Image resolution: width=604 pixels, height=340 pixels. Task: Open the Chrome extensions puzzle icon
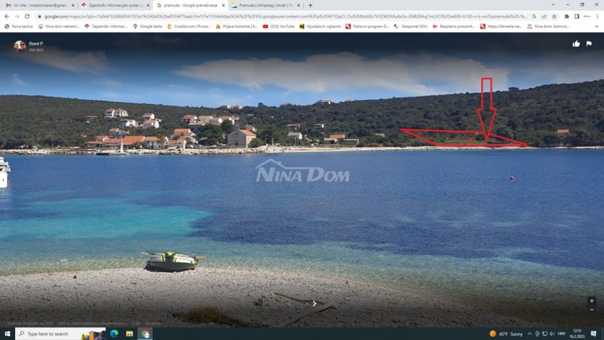tap(567, 16)
